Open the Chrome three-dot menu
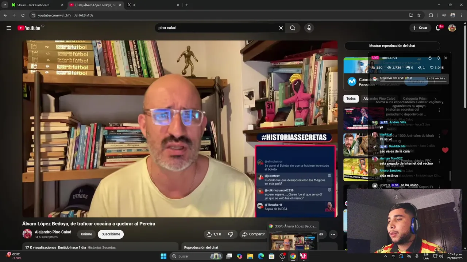Image resolution: width=467 pixels, height=262 pixels. [462, 15]
